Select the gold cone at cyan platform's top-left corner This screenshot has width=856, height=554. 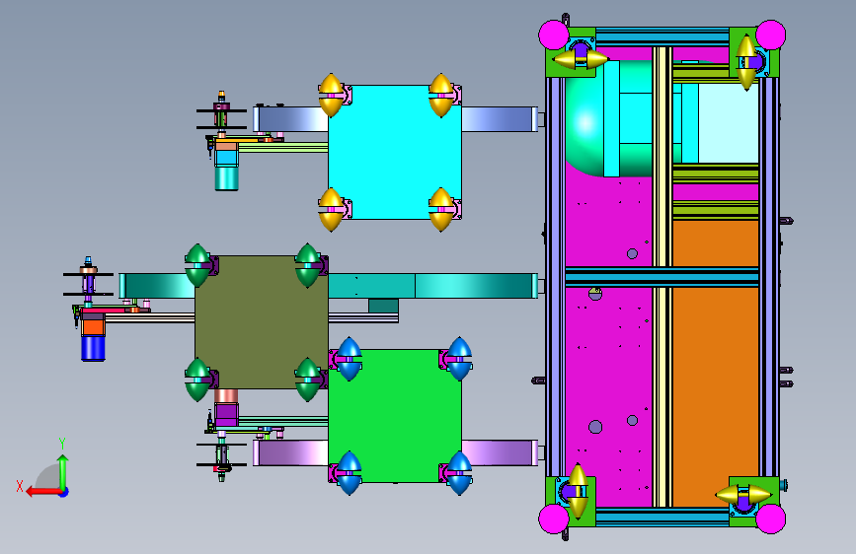pyautogui.click(x=331, y=96)
